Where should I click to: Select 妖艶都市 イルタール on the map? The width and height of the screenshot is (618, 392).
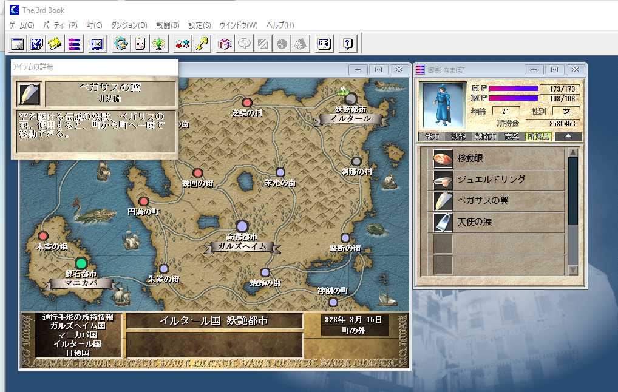pos(350,98)
